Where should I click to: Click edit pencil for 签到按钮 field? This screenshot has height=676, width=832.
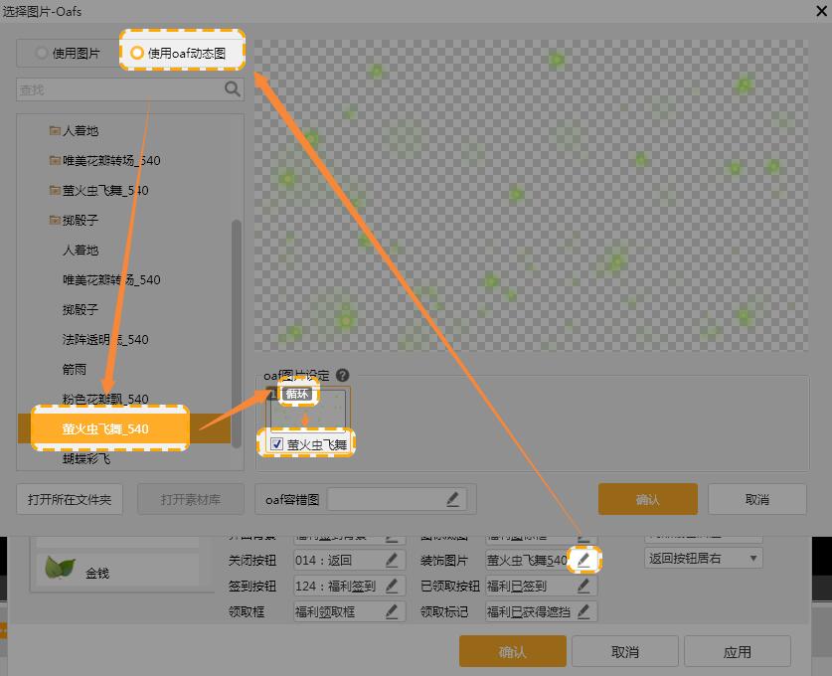(392, 587)
